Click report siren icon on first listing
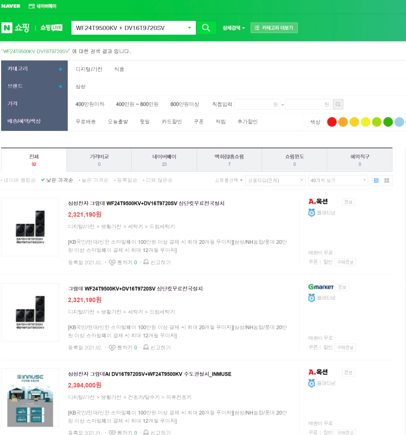The image size is (406, 435). point(146,262)
